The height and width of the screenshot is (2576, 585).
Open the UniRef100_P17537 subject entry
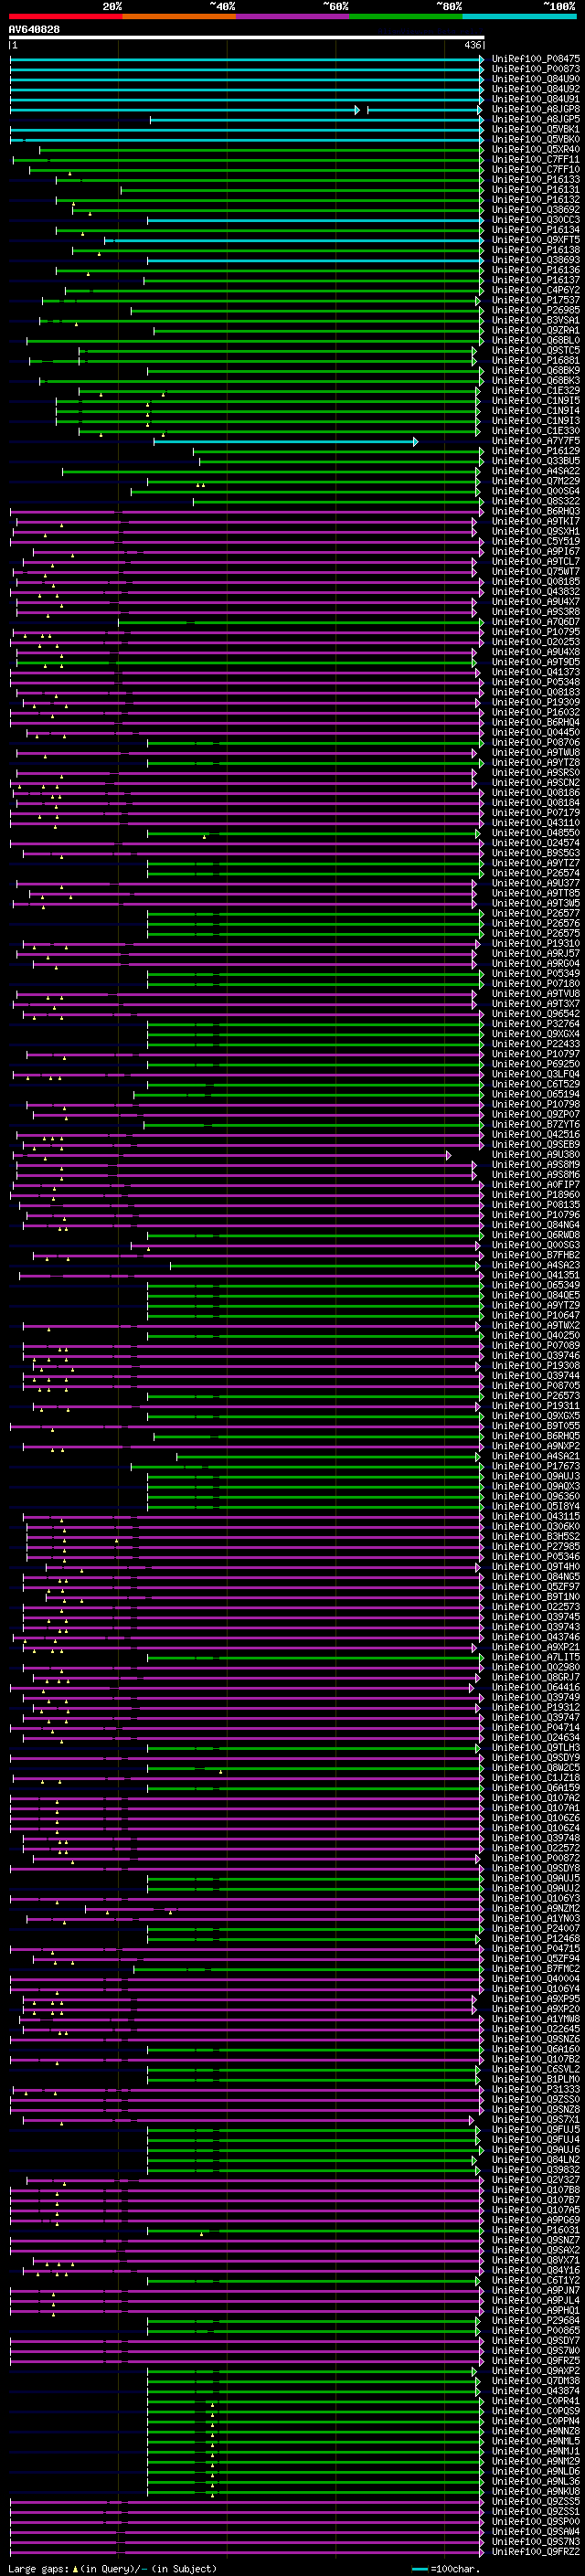click(x=536, y=300)
